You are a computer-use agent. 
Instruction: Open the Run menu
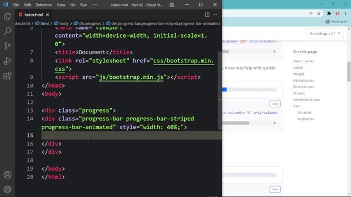84,5
